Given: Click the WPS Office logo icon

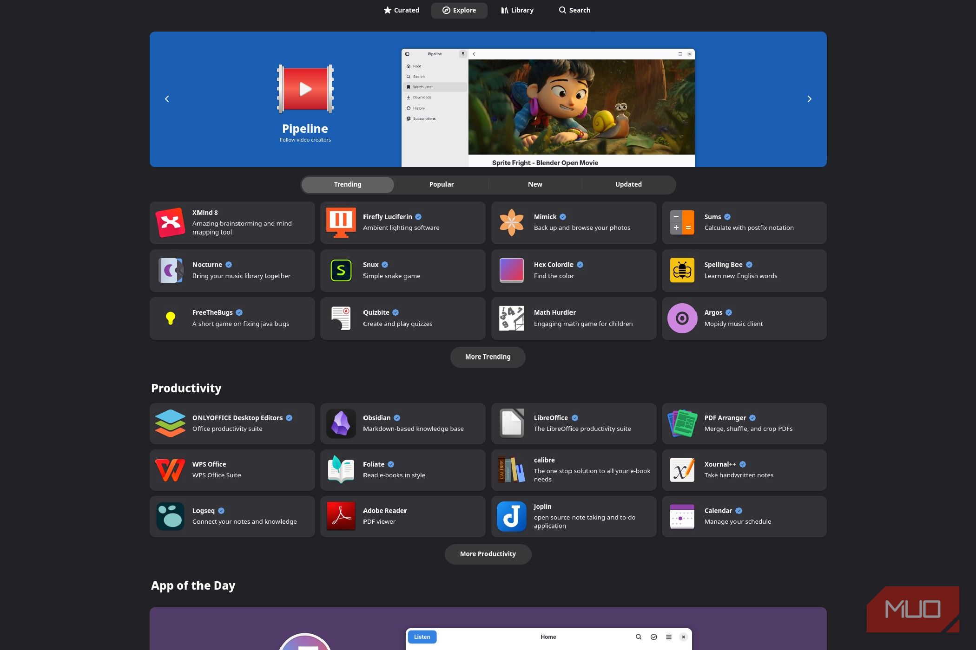Looking at the screenshot, I should coord(170,470).
